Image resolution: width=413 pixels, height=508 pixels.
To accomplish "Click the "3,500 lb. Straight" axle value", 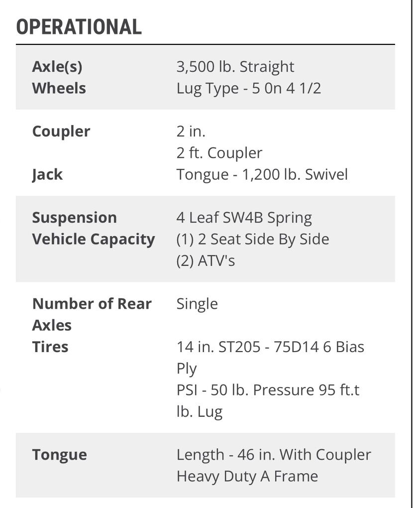I will 235,67.
